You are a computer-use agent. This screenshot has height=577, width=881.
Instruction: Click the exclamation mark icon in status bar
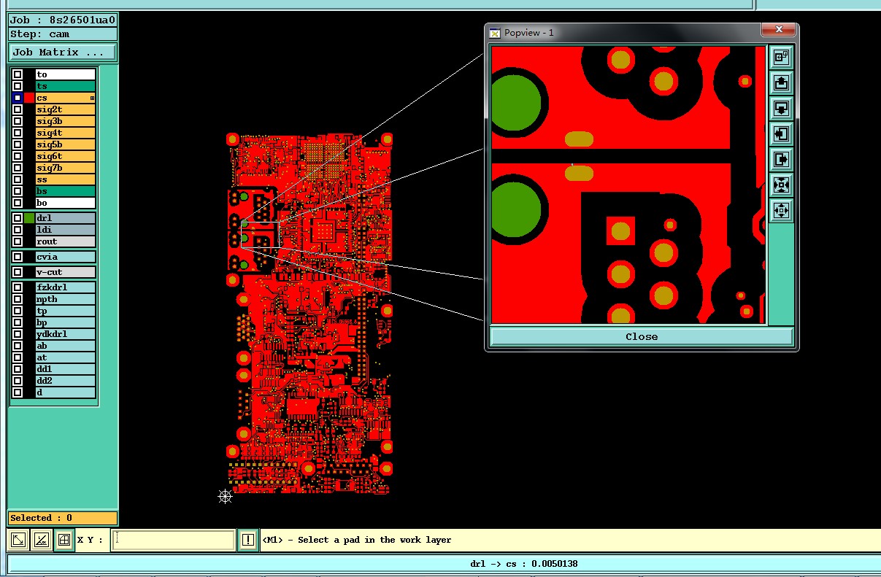point(248,540)
